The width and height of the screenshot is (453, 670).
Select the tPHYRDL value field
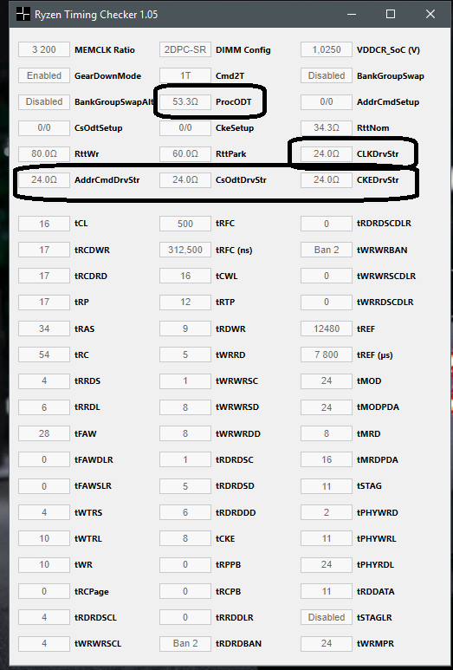point(327,564)
